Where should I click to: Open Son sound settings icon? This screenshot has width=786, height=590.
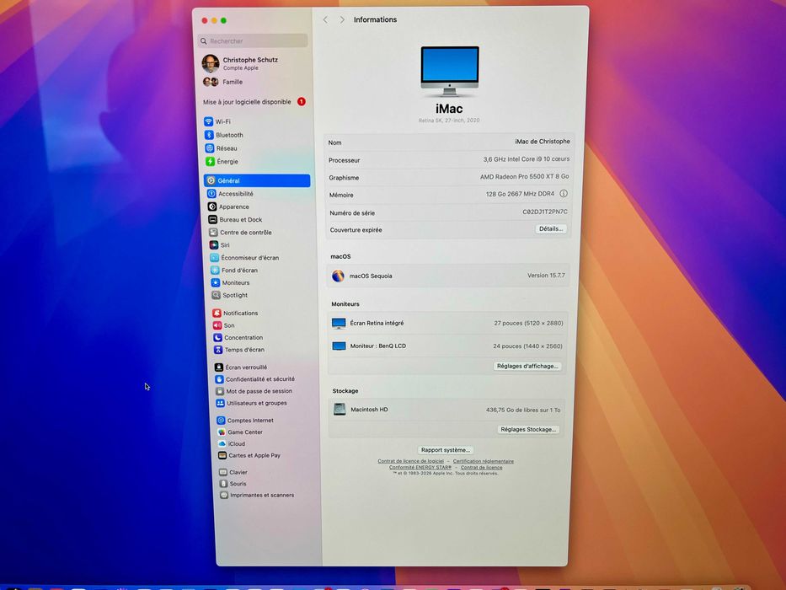point(217,325)
